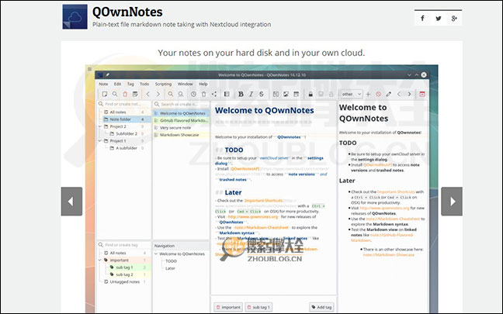Click the encrypt note lock icon
This screenshot has width=503, height=314.
[310, 94]
